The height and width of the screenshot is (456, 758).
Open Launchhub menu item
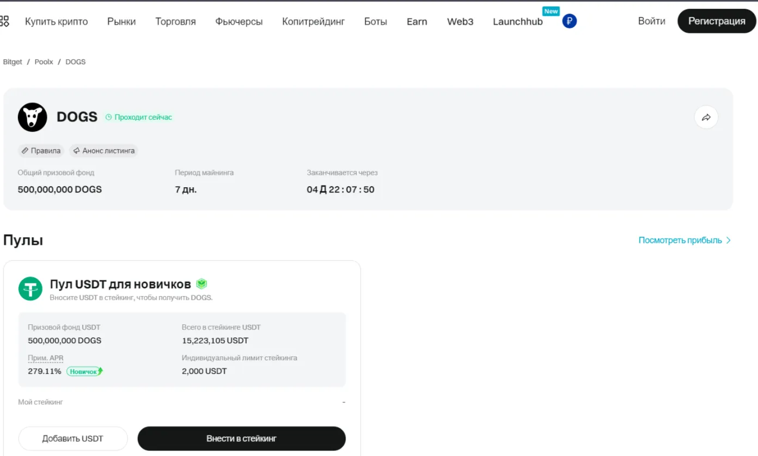click(x=517, y=22)
